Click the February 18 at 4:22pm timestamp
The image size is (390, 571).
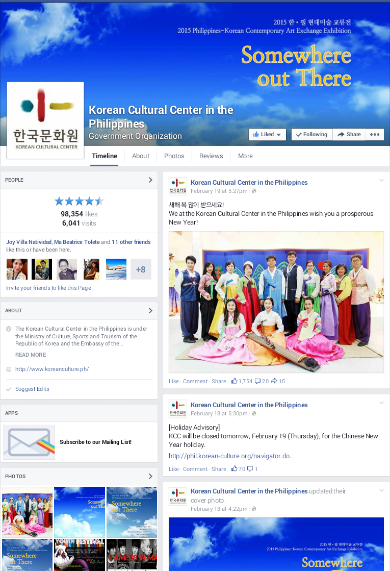point(219,509)
